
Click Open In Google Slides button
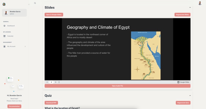click(x=54, y=15)
